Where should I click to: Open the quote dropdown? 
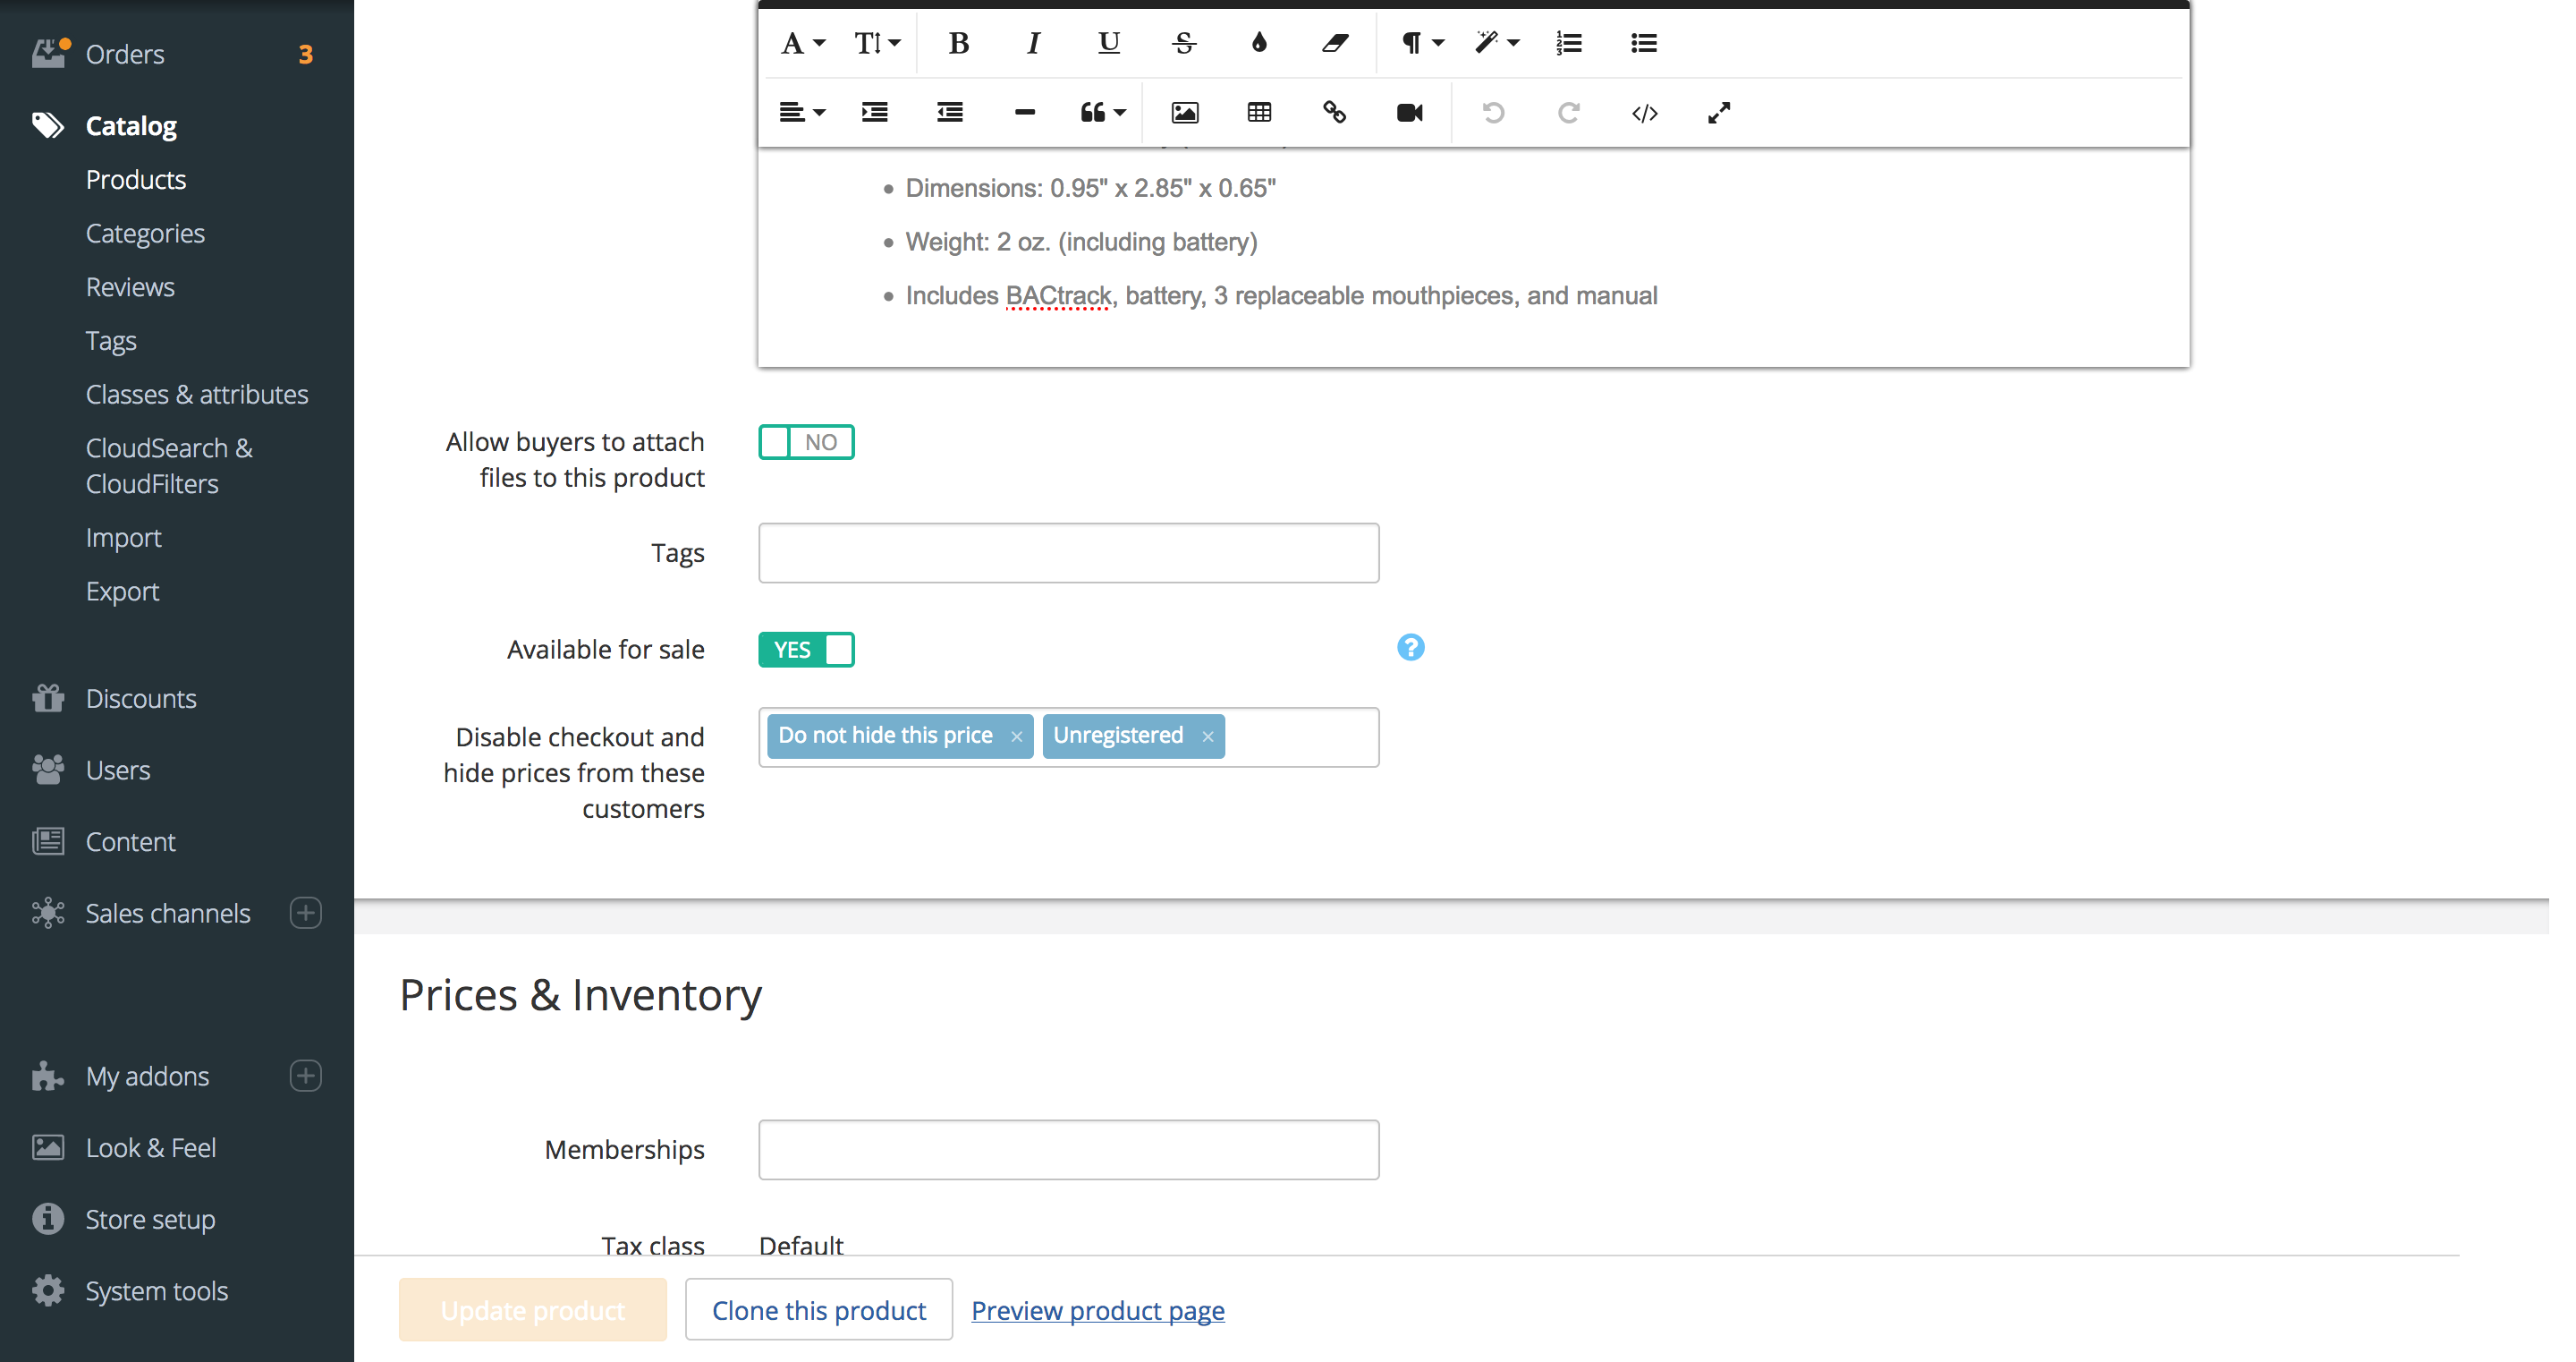pos(1102,112)
